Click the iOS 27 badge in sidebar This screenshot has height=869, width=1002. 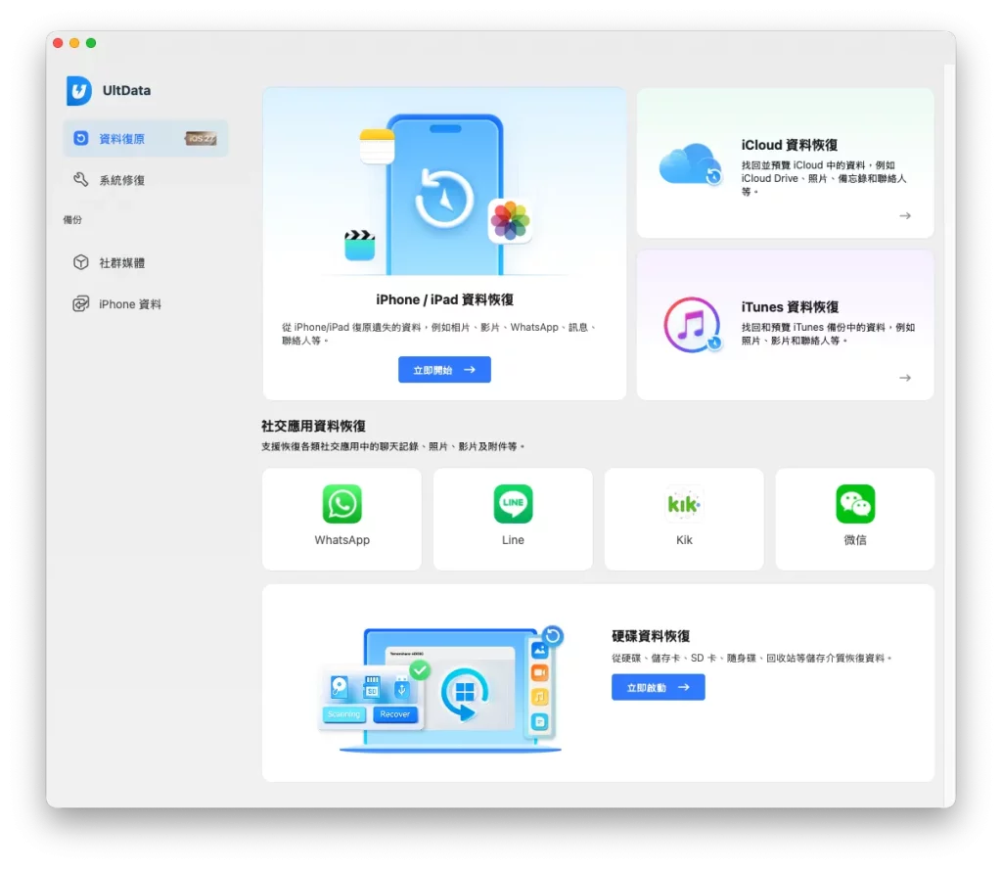tap(201, 138)
